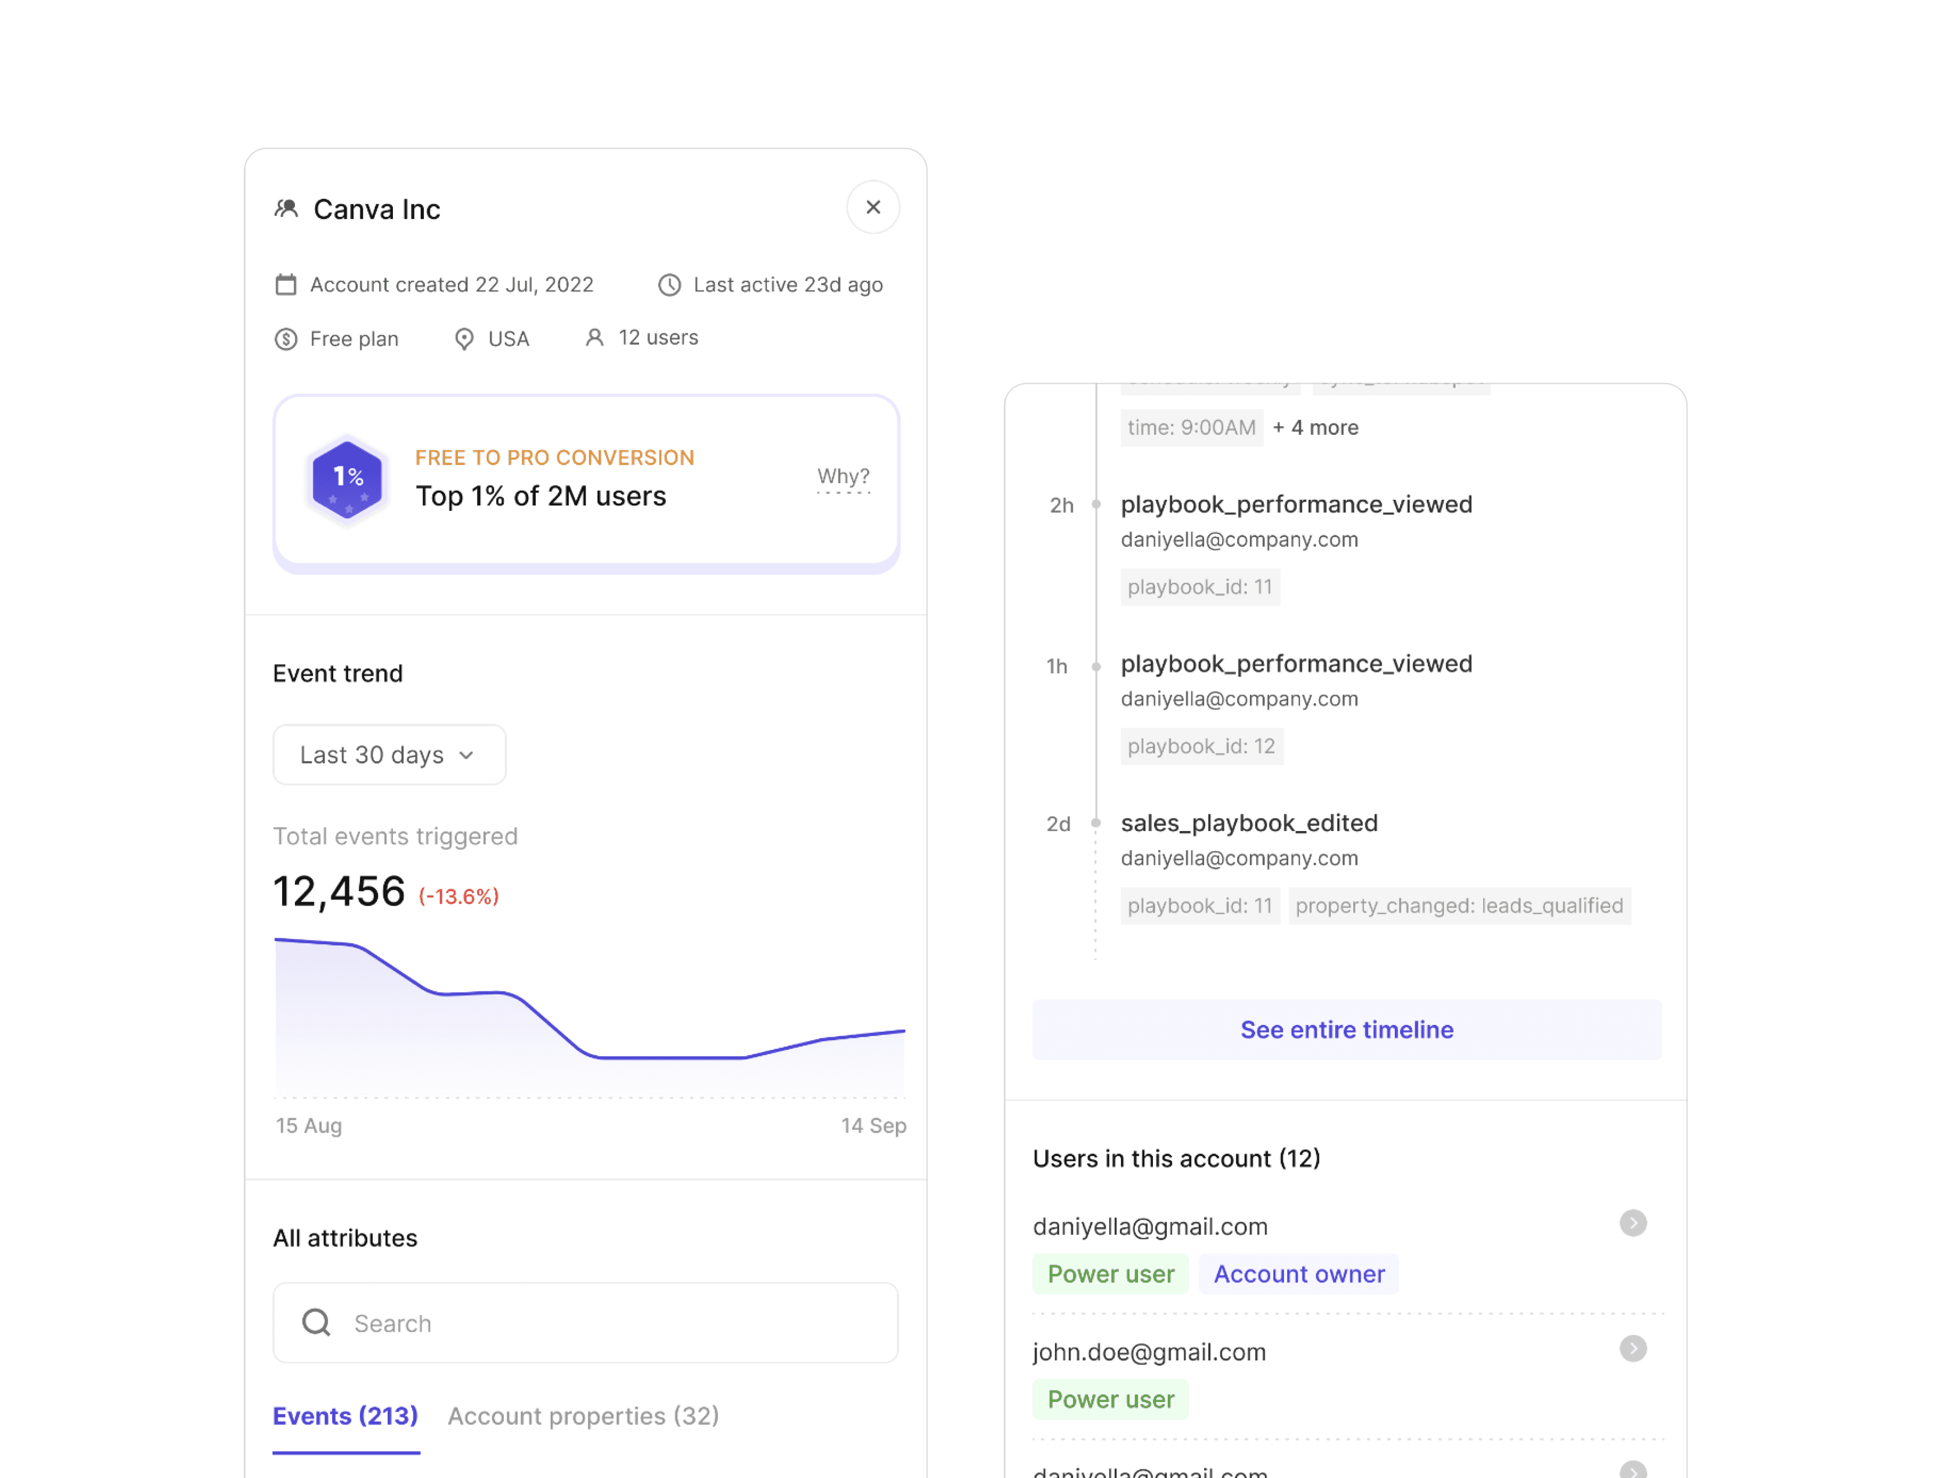This screenshot has width=1933, height=1478.
Task: Open the Why? conversion explanation link
Action: click(x=842, y=477)
